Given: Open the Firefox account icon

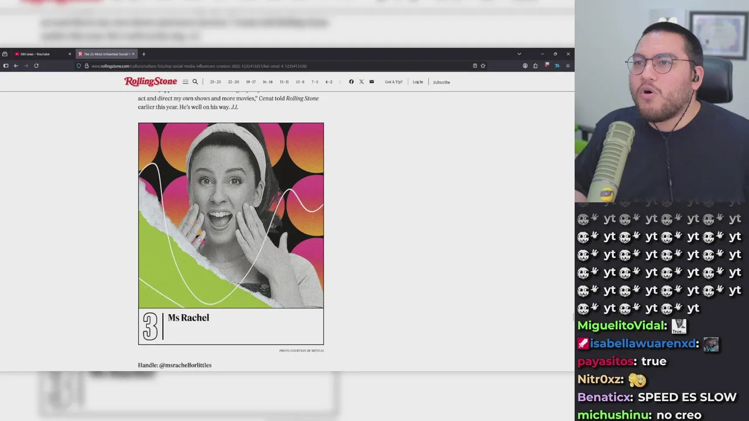Looking at the screenshot, I should click(525, 66).
